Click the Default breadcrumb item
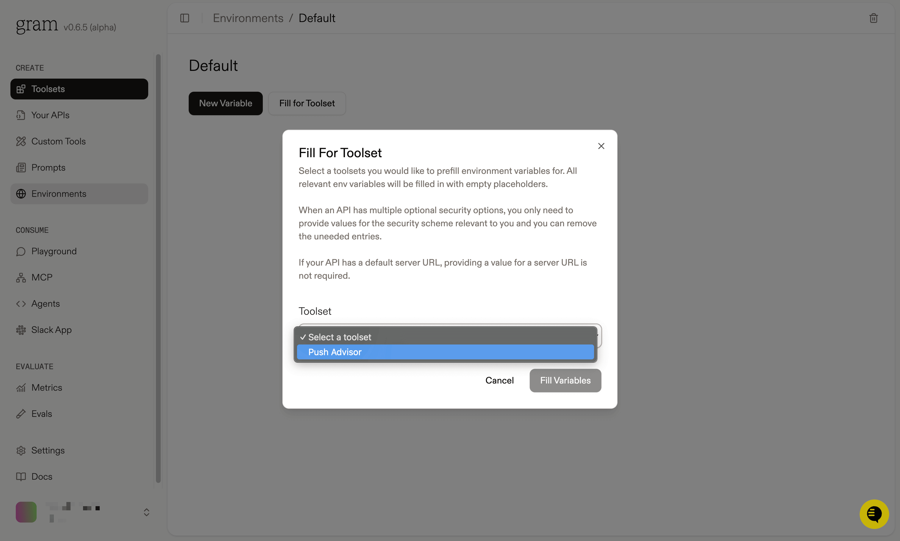 click(317, 18)
